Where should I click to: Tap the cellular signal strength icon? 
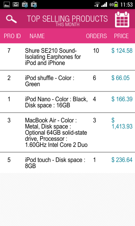click(x=104, y=5)
